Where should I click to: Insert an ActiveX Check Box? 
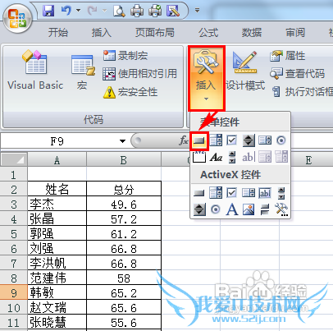click(232, 193)
